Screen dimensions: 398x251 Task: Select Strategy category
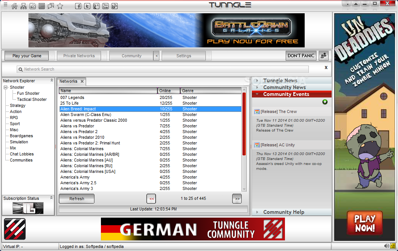(x=17, y=105)
